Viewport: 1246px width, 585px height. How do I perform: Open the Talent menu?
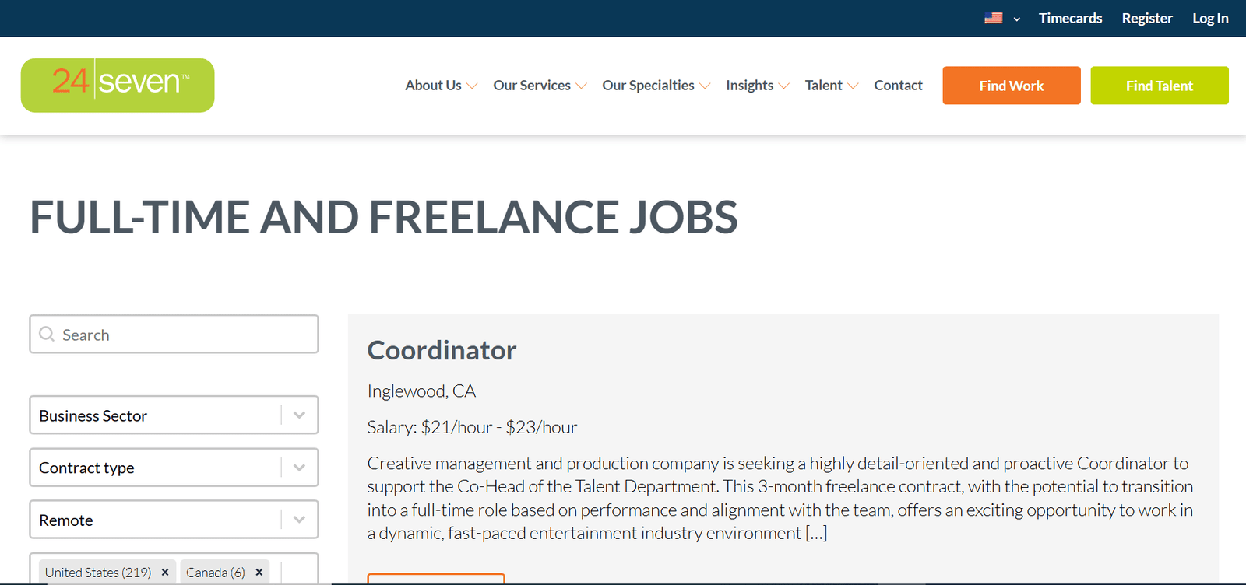pyautogui.click(x=832, y=86)
